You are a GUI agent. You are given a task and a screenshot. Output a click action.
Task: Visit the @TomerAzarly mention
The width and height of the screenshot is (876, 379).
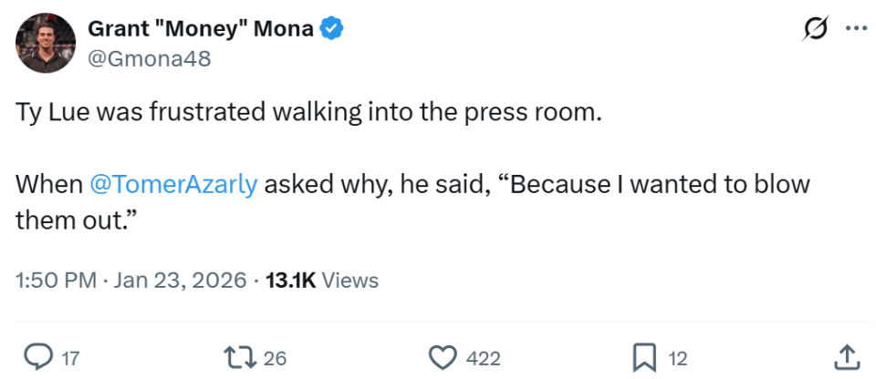(173, 183)
